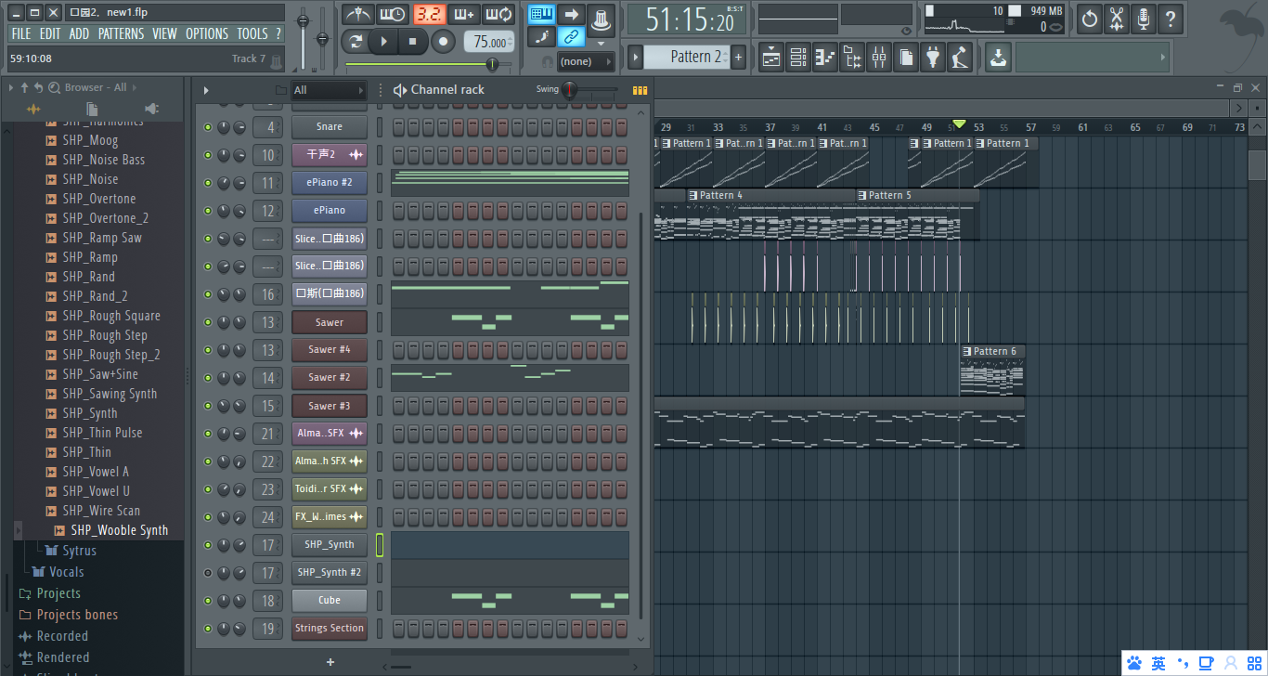Expand the Vocals folder in browser

click(x=67, y=572)
